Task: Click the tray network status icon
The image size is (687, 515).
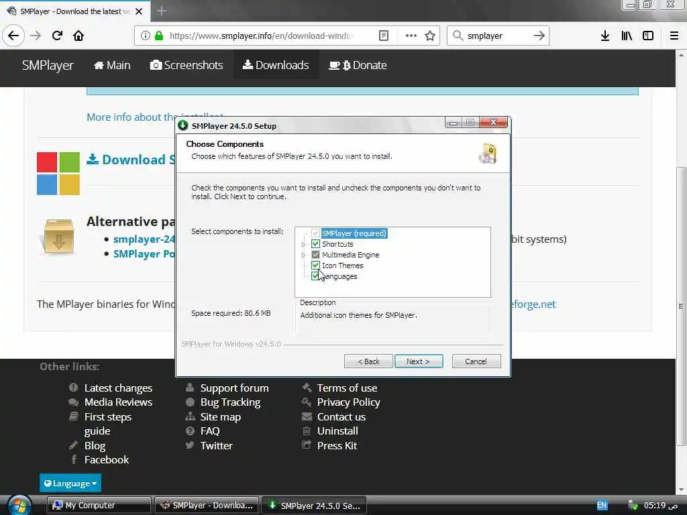Action: [632, 506]
